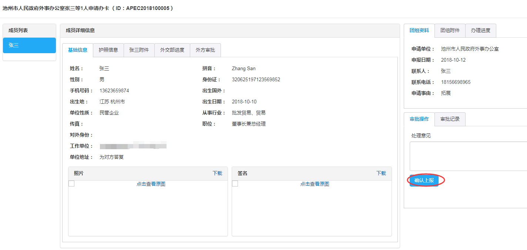Click the pinyin value Zhang San
This screenshot has width=527, height=250.
244,68
